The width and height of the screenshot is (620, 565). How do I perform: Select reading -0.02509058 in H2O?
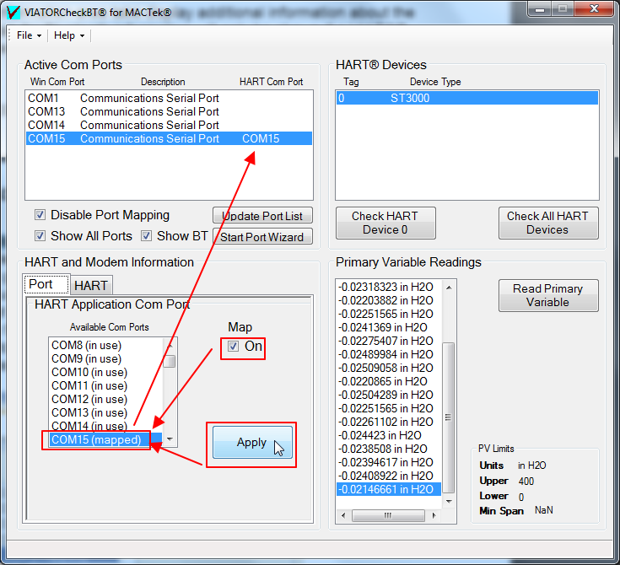[x=389, y=368]
